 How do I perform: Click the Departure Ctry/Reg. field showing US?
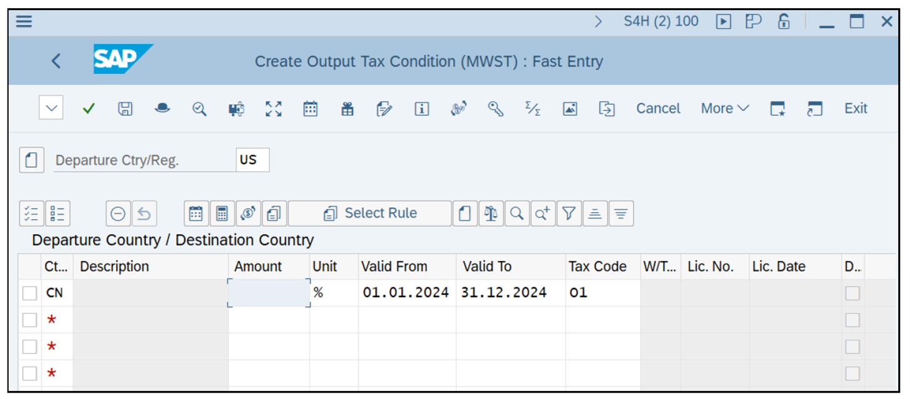(x=251, y=160)
